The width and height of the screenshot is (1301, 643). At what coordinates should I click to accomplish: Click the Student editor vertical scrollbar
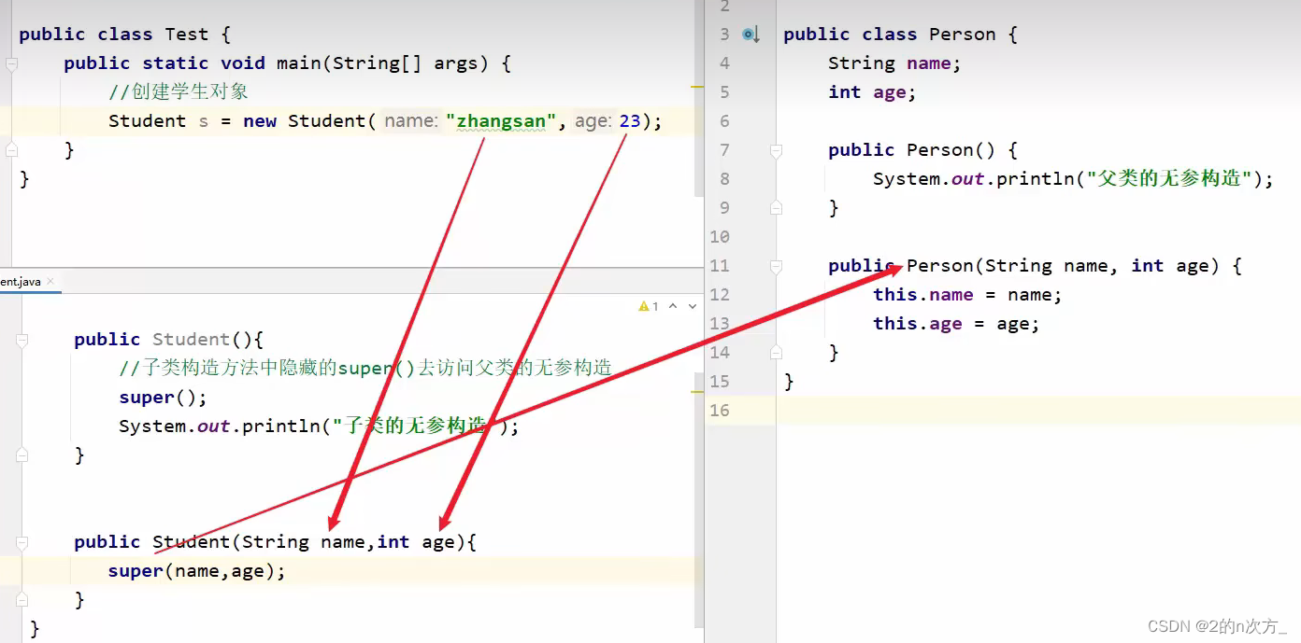coord(699,500)
